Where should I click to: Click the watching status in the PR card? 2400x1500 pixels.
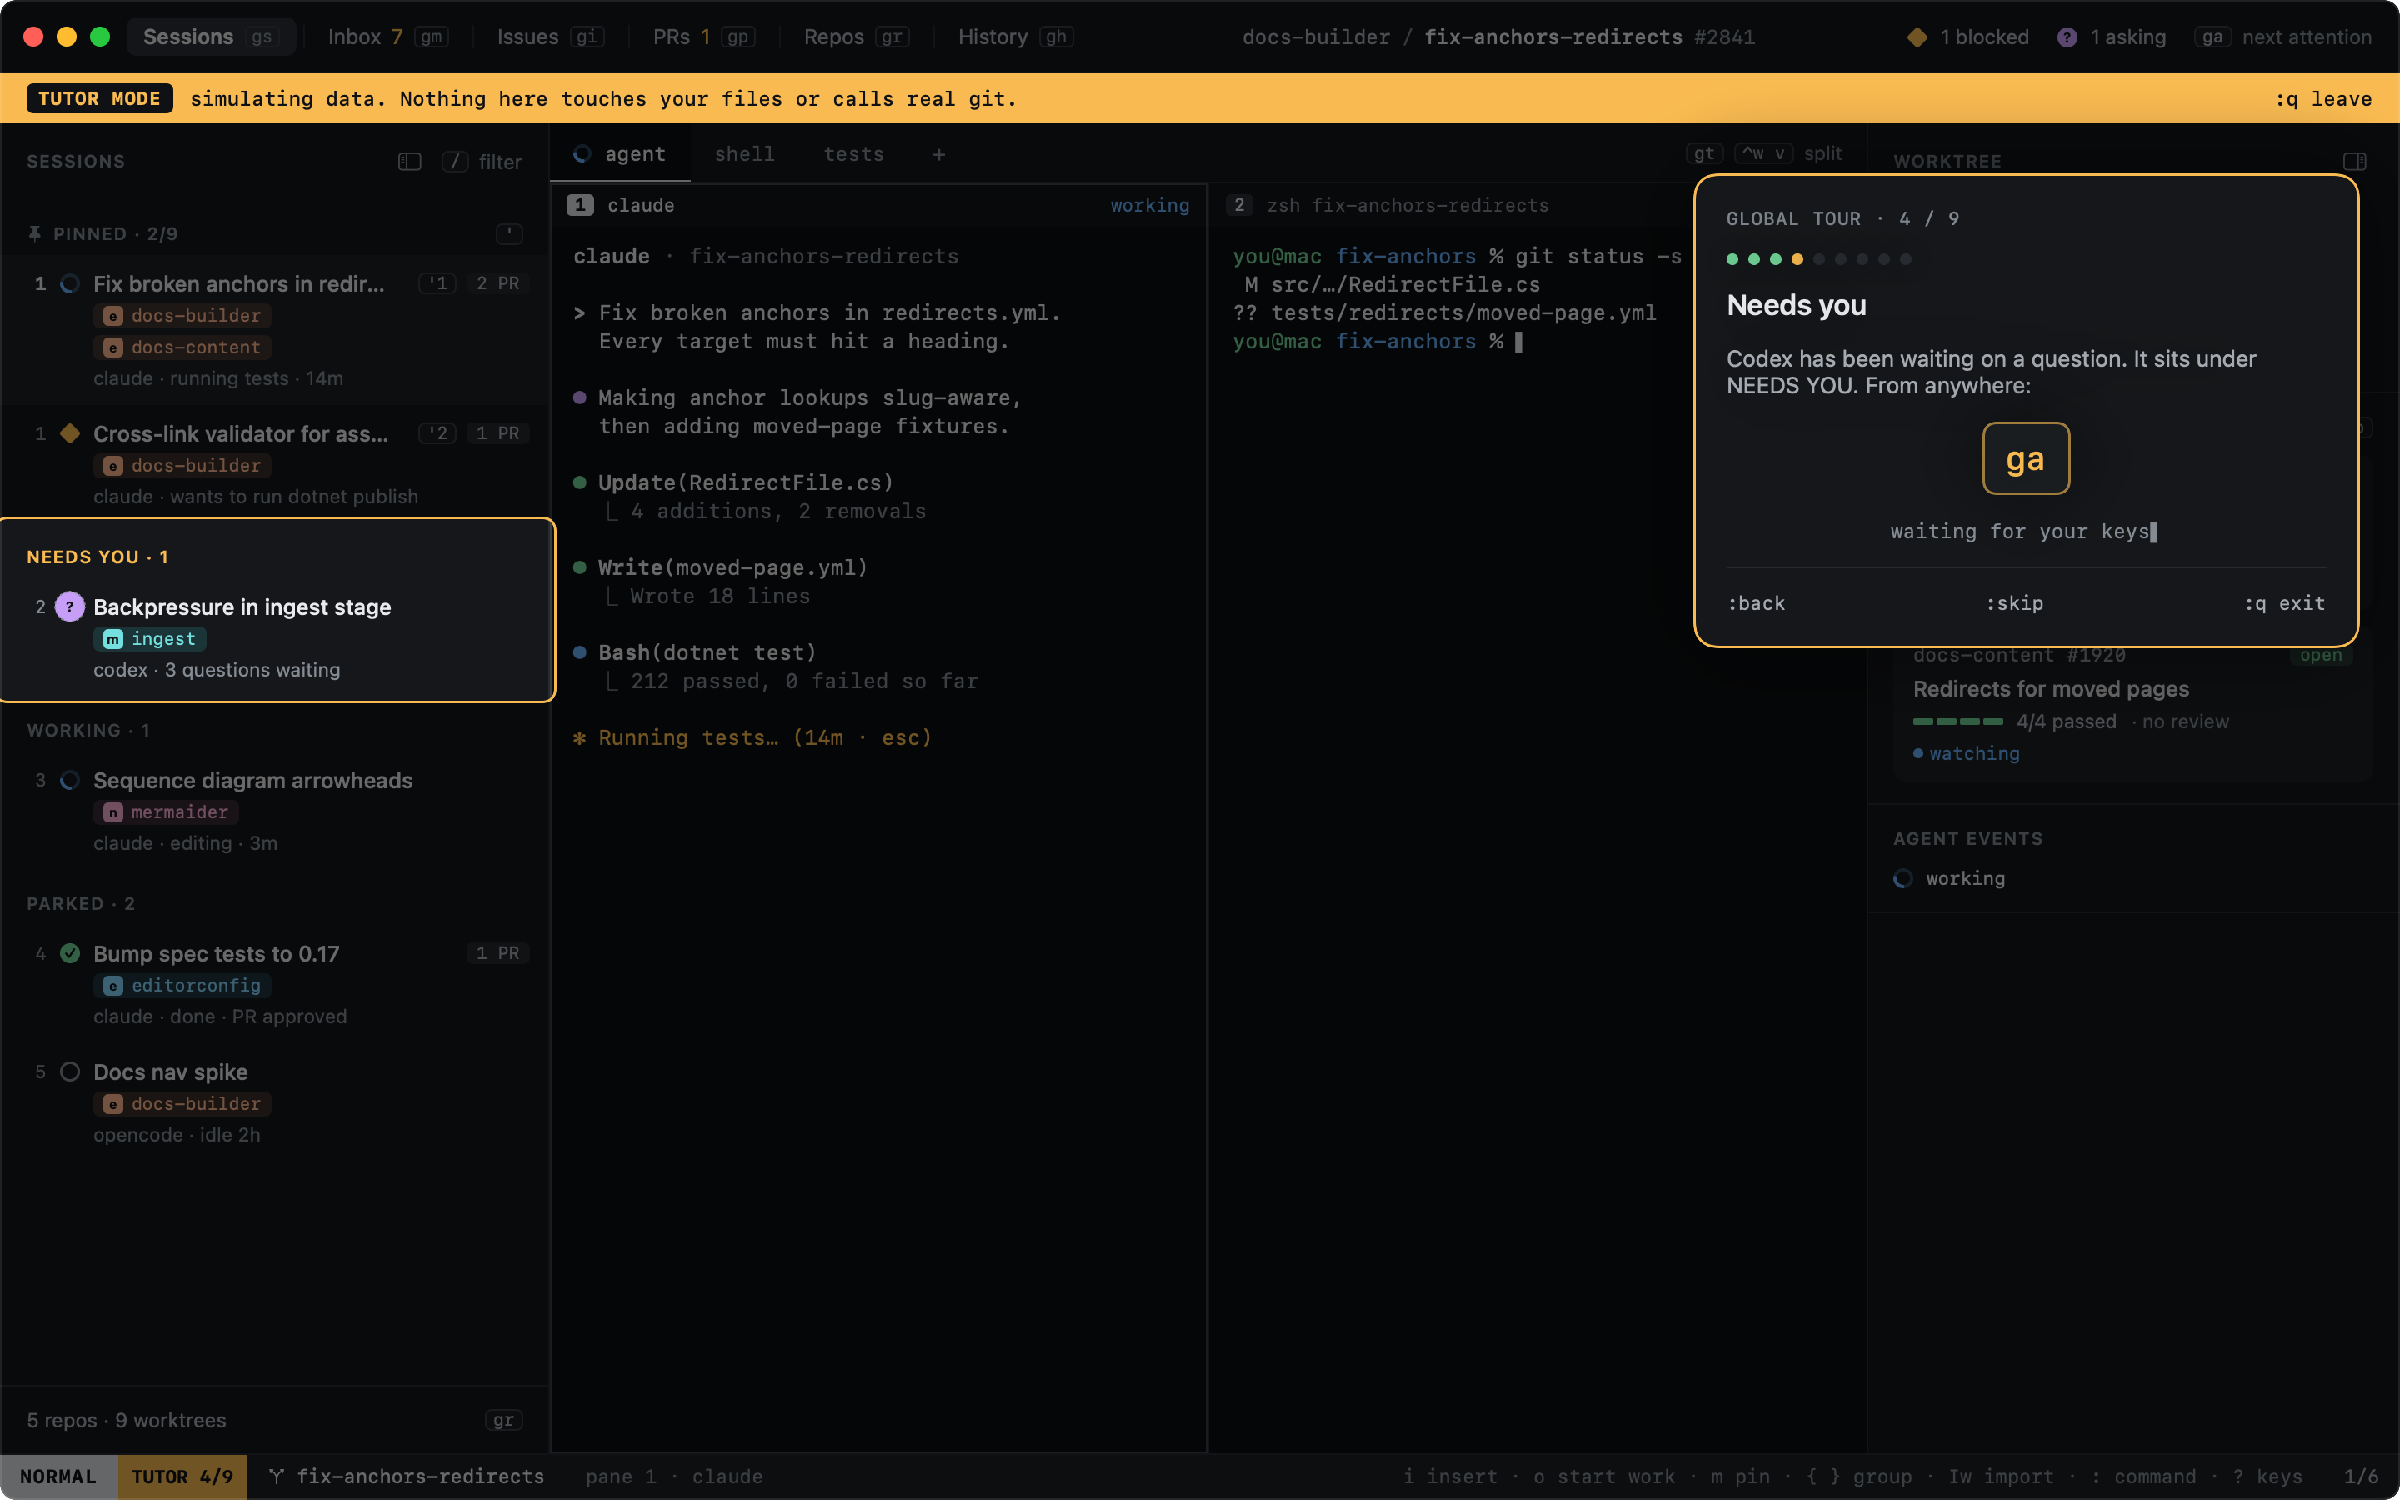point(1966,753)
